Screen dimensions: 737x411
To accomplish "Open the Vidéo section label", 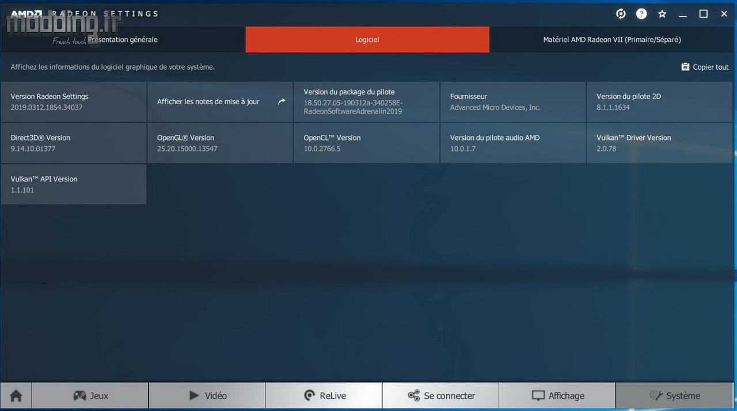I will [216, 395].
